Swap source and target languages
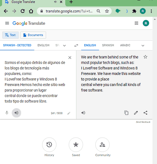This screenshot has width=157, height=164. (x=76, y=46)
